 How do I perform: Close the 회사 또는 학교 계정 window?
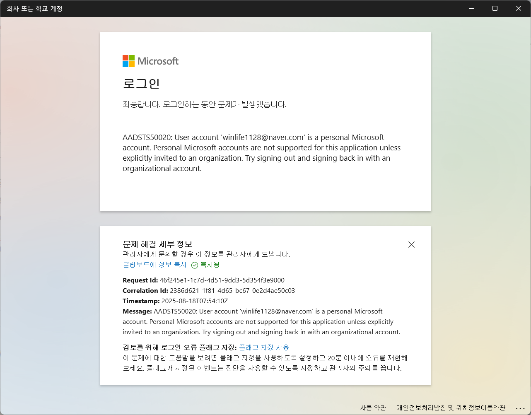(519, 8)
